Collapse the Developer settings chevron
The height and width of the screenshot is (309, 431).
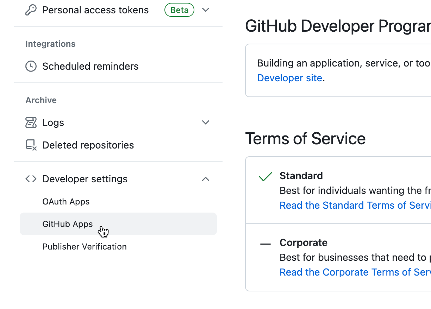[x=206, y=179]
